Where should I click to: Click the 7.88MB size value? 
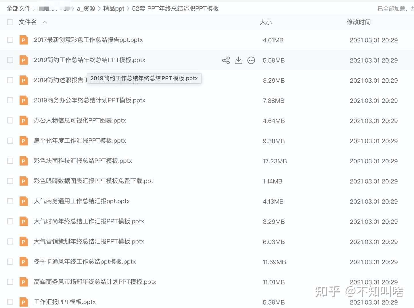(x=273, y=101)
